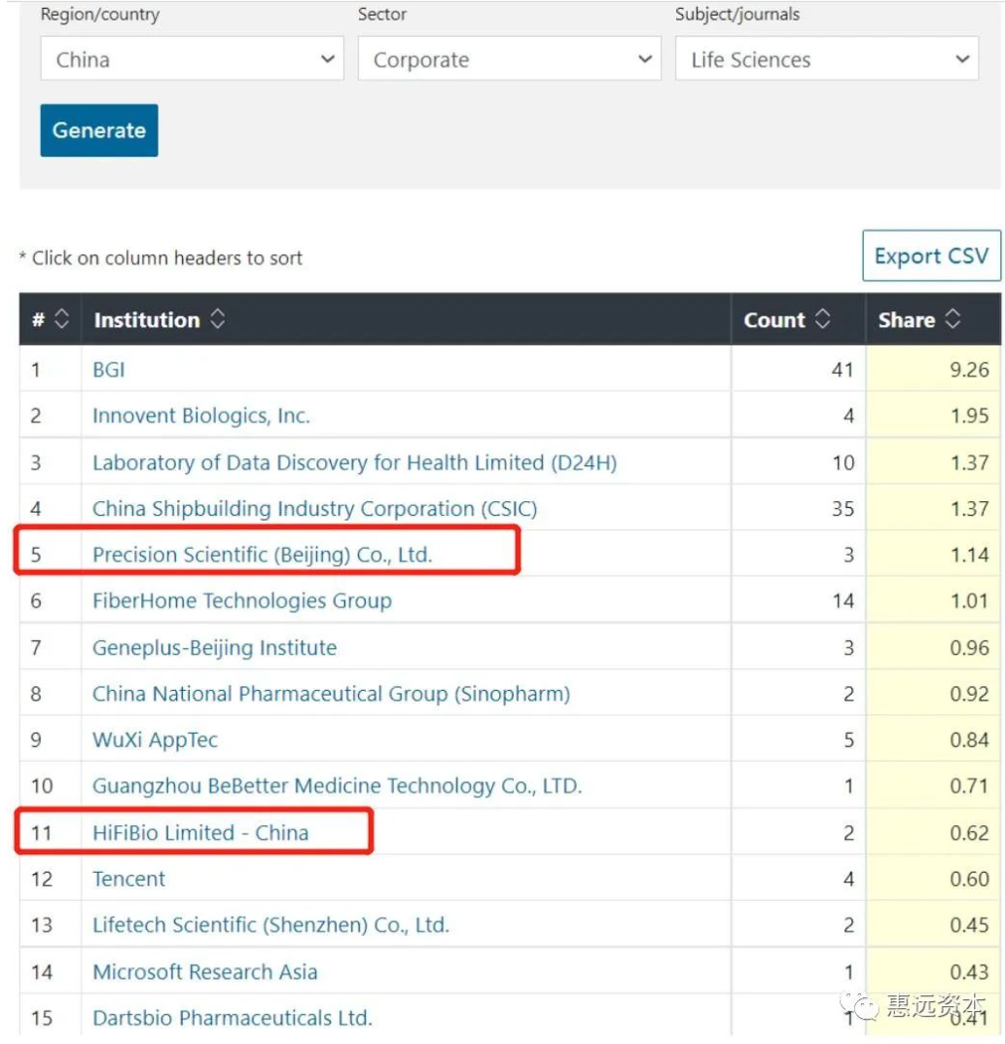Open FiberHome Technologies Group link
The height and width of the screenshot is (1044, 1005).
click(241, 601)
